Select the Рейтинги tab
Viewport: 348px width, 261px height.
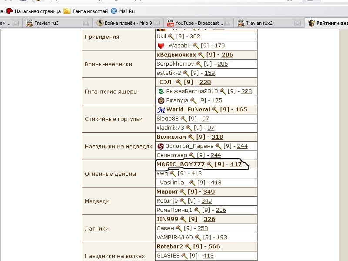[326, 23]
